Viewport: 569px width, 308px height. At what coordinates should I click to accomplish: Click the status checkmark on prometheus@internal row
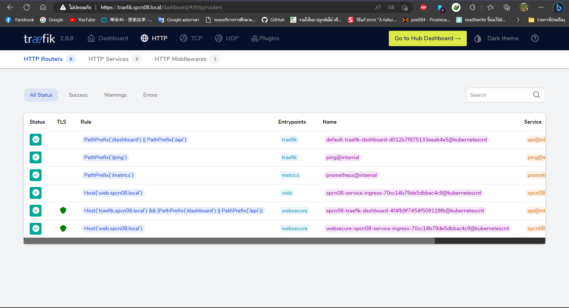pyautogui.click(x=35, y=175)
